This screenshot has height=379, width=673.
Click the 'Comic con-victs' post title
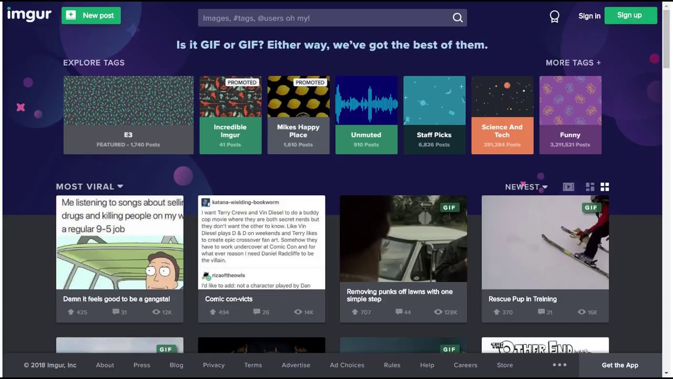click(x=229, y=299)
